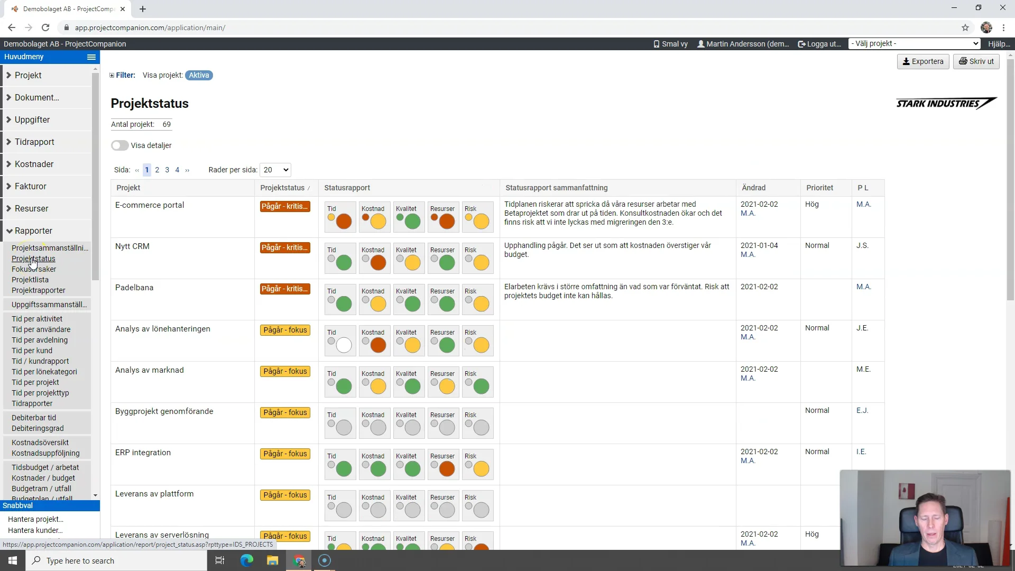
Task: Open the Chrome menu (three dots)
Action: tap(1004, 27)
